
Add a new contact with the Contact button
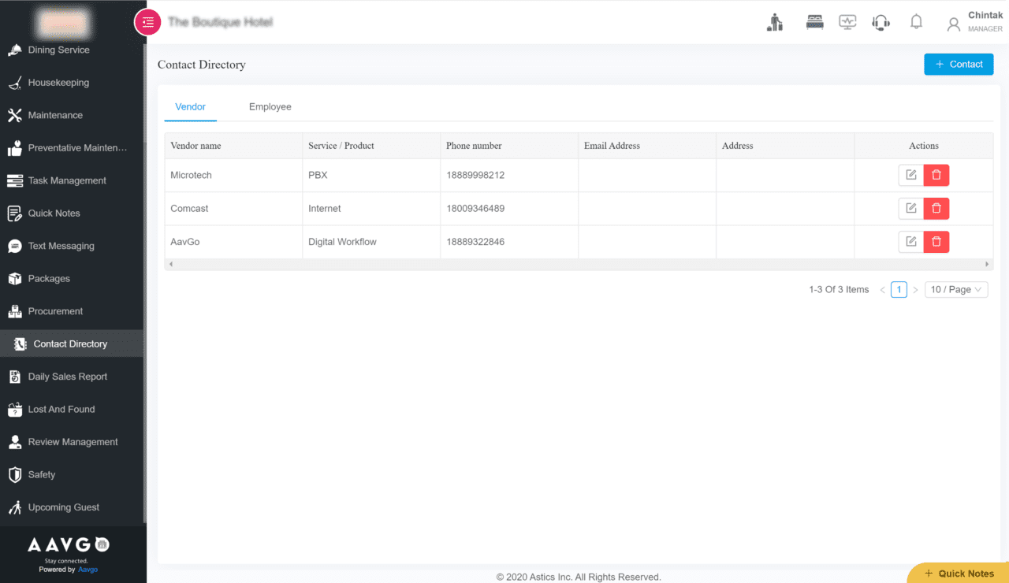(959, 64)
